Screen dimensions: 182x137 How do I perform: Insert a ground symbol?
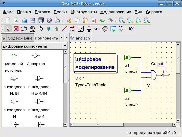click(x=89, y=29)
